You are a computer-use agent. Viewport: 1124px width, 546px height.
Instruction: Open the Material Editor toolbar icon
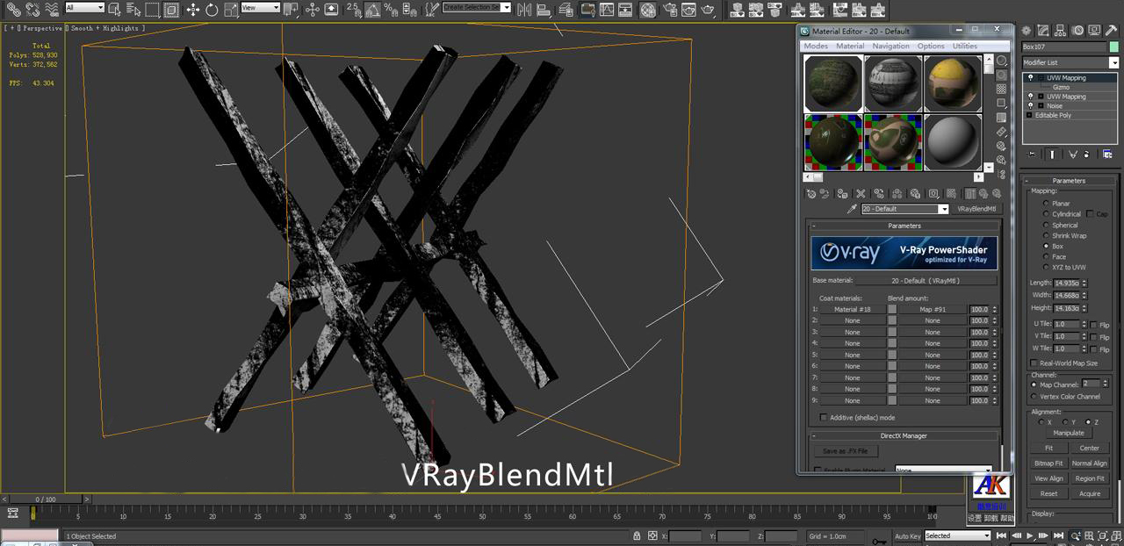[647, 10]
